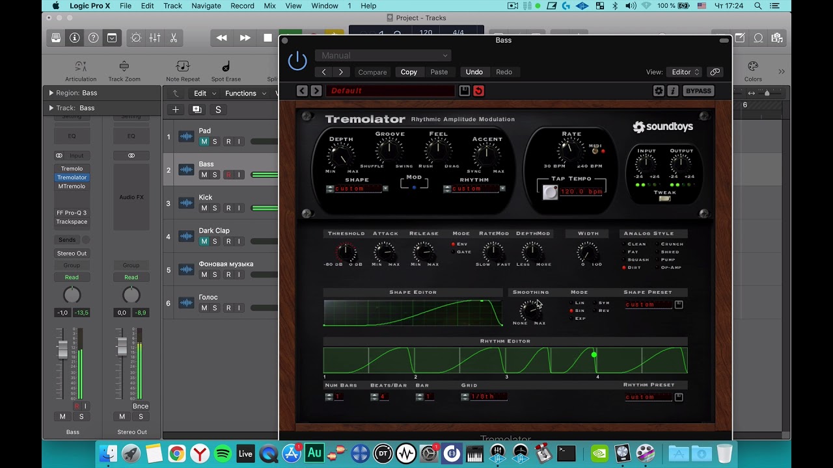Click the Soundtoys BYPASS button
This screenshot has width=833, height=468.
tap(698, 91)
